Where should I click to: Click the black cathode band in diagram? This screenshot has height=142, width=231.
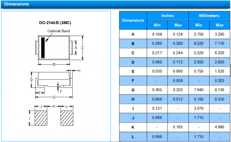(43, 48)
